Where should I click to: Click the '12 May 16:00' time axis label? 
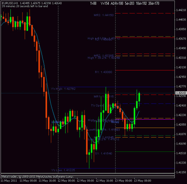pos(104,180)
